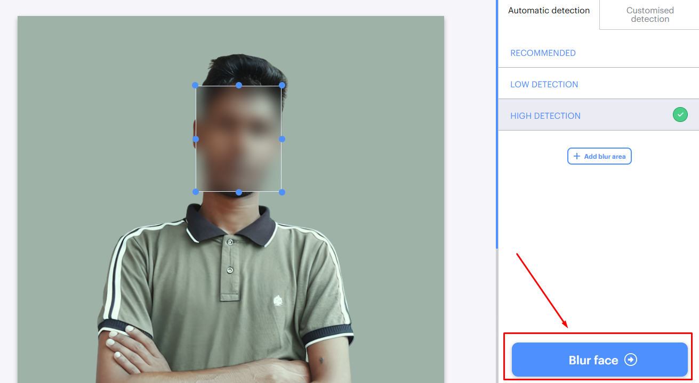Click the green checkmark next to HIGH DETECTION

point(680,114)
